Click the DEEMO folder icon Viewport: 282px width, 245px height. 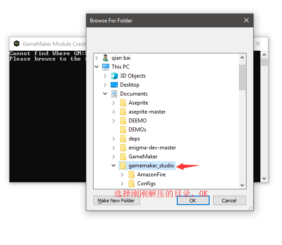tap(123, 121)
